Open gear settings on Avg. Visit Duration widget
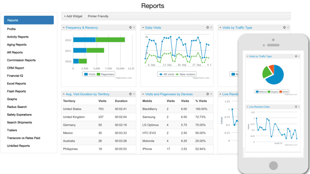 coord(130,94)
